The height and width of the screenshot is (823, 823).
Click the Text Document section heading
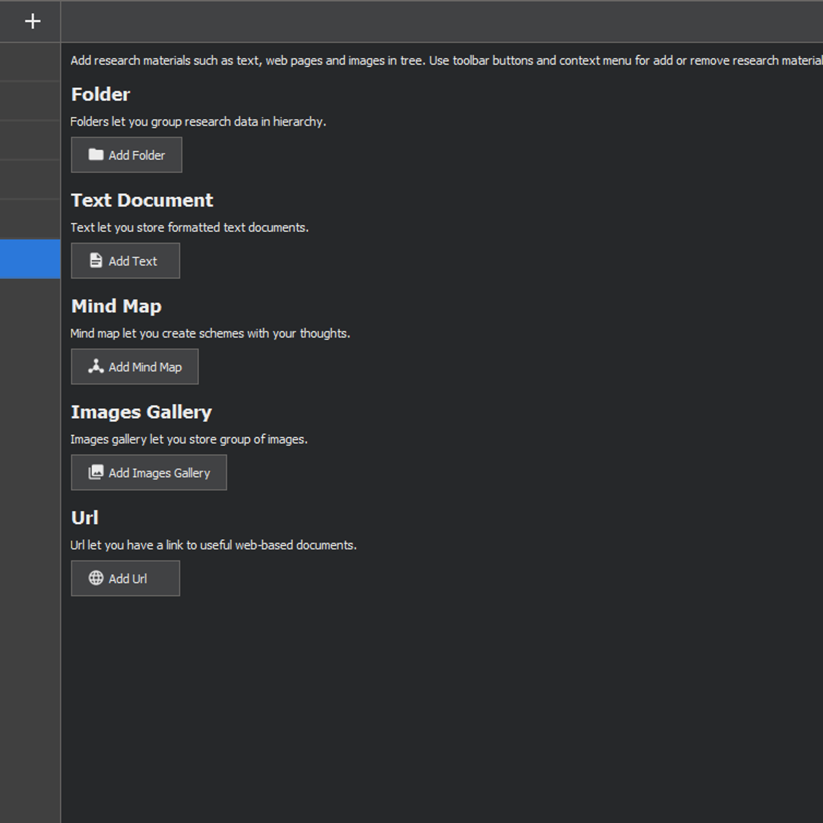142,200
